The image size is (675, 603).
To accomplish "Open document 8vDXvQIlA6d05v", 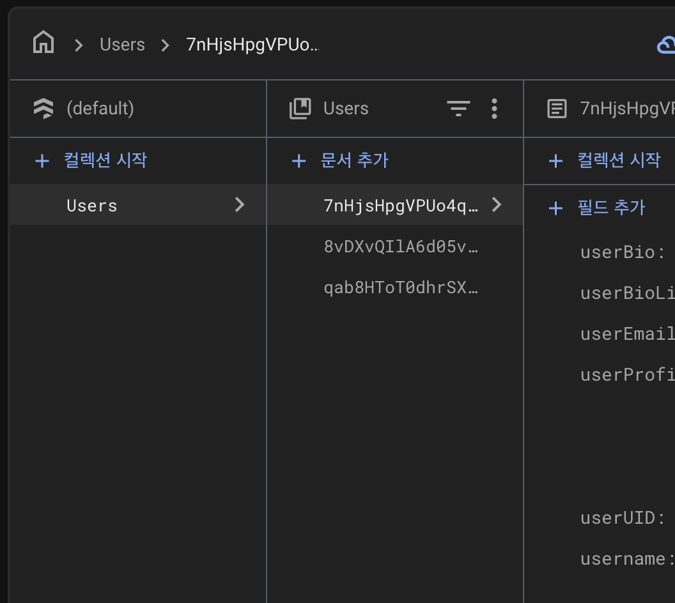I will coord(401,247).
